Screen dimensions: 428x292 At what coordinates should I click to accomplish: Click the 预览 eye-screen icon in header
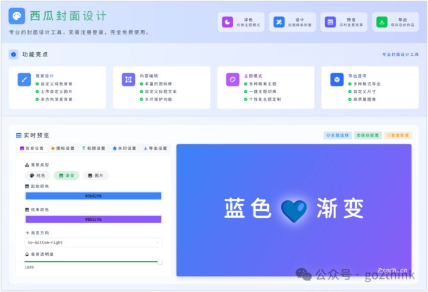(x=331, y=22)
